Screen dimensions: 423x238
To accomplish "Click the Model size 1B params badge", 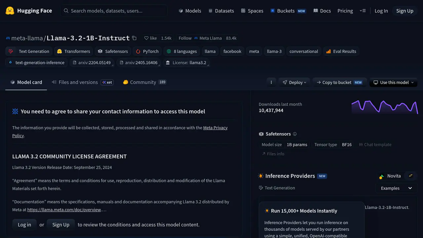I will [285, 144].
